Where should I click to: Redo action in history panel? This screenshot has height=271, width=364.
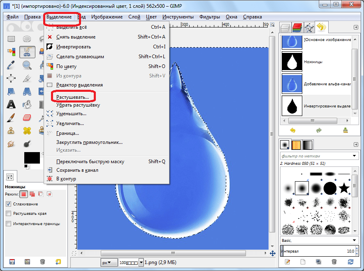319,130
